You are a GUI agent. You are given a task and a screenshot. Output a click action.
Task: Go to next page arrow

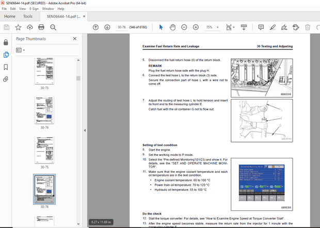pyautogui.click(x=107, y=27)
